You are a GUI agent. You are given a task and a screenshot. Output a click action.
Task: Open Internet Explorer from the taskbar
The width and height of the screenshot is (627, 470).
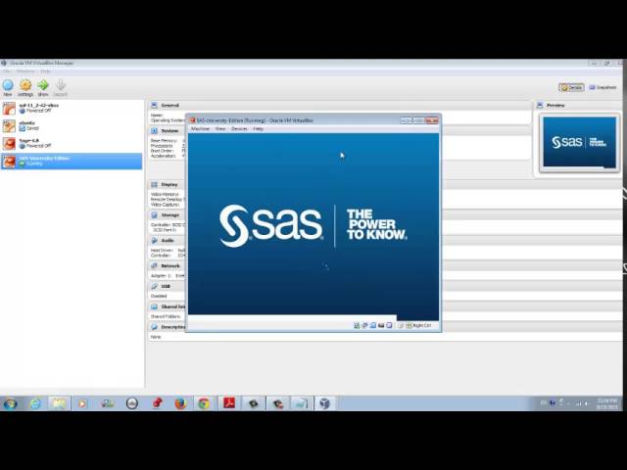click(35, 403)
